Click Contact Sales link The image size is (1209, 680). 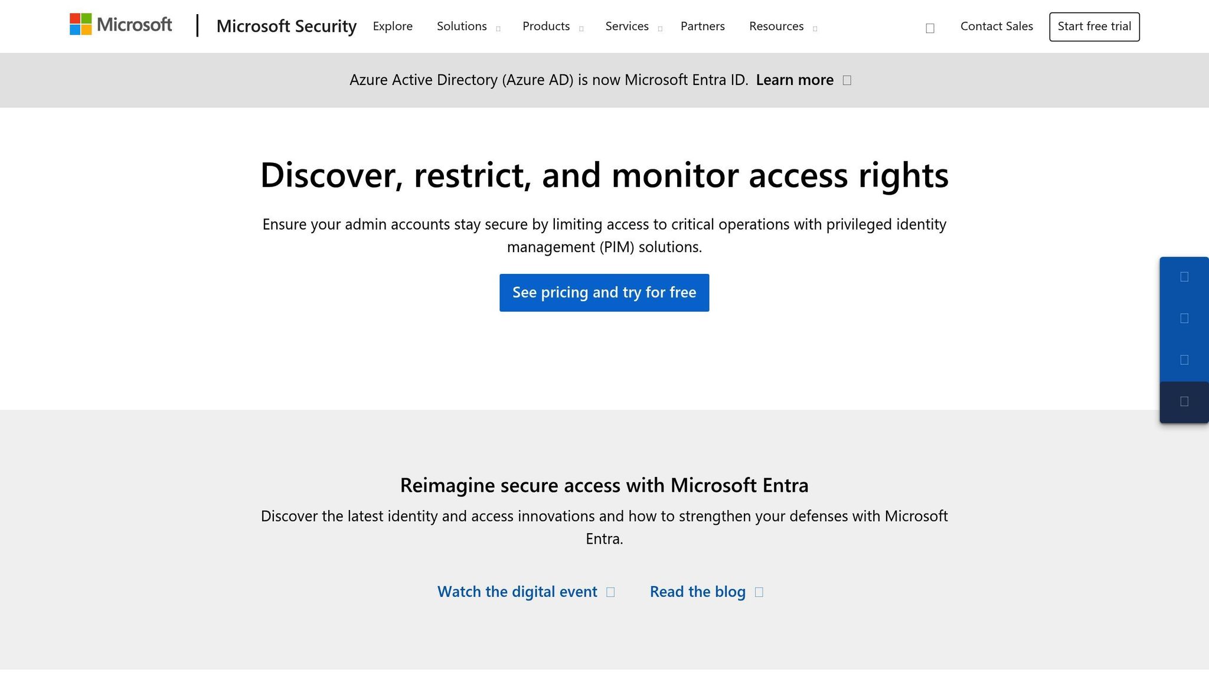(x=996, y=27)
